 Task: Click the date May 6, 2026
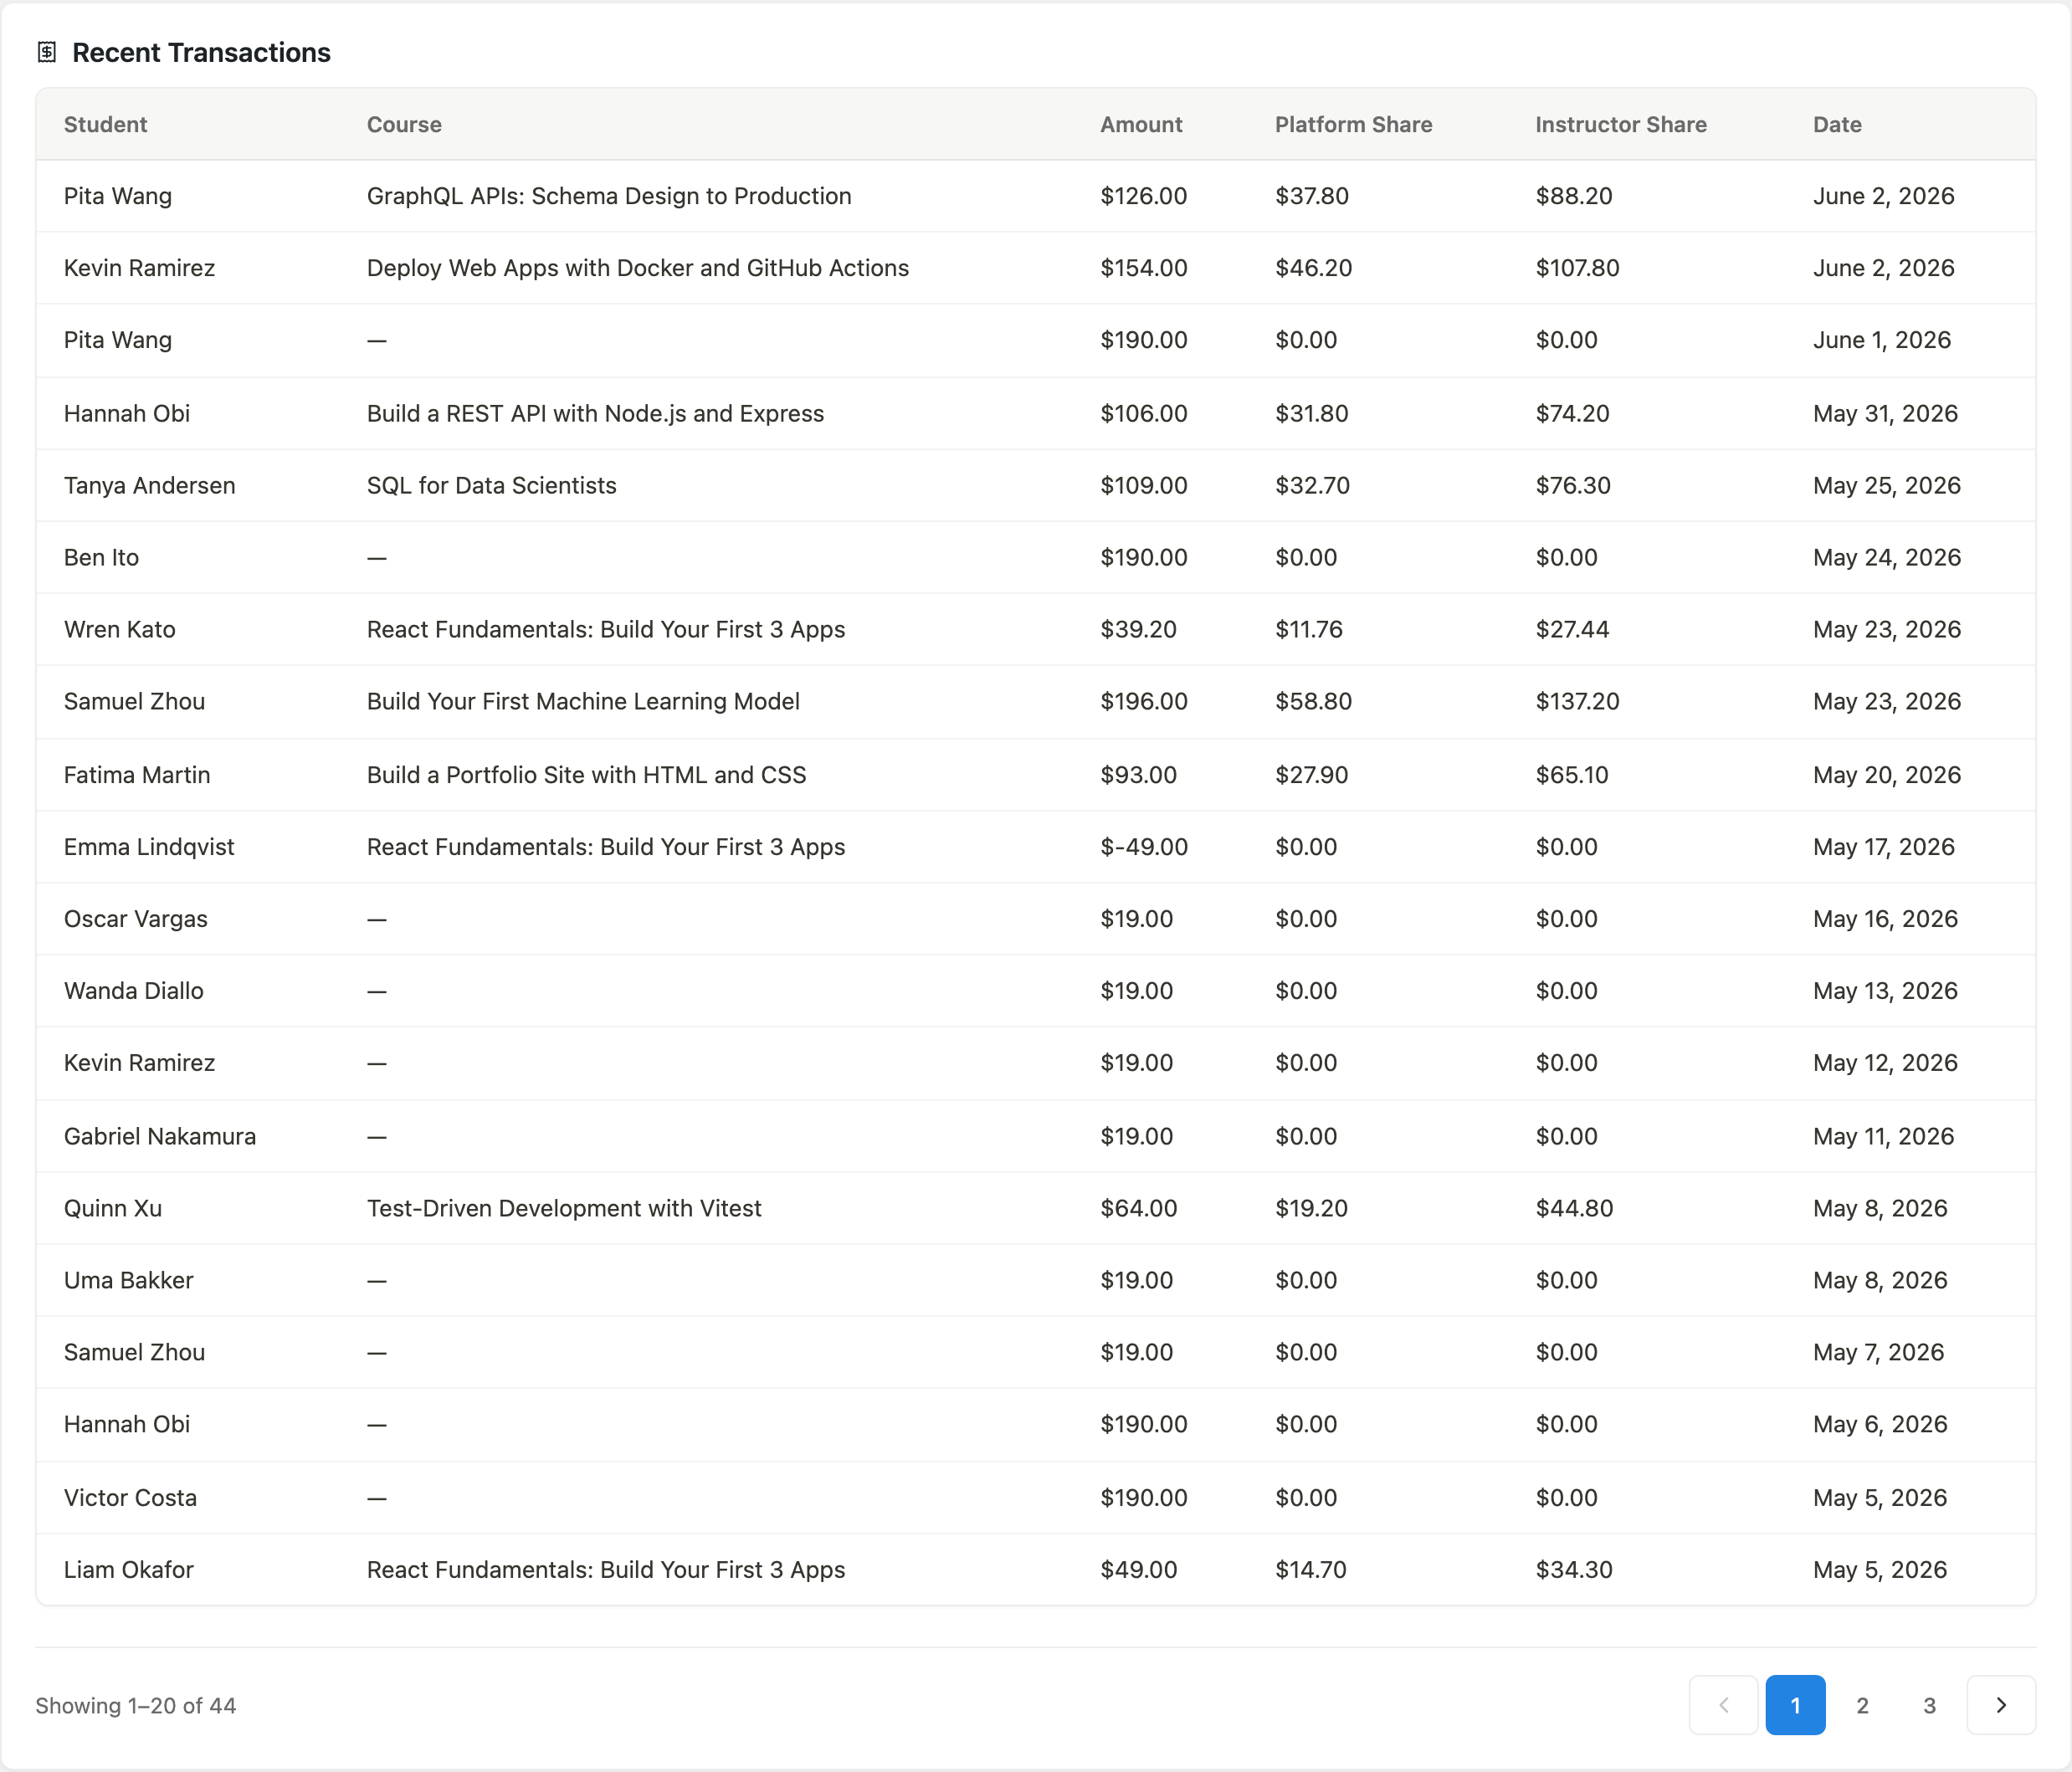(1880, 1424)
